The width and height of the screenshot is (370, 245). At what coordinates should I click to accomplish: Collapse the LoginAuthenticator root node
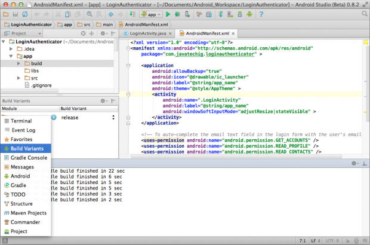4,42
